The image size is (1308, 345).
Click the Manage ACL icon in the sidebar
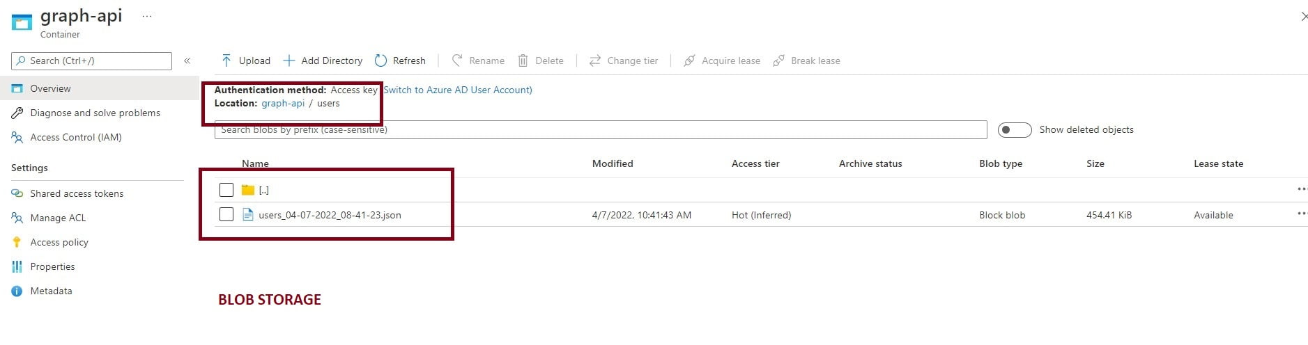pyautogui.click(x=17, y=218)
